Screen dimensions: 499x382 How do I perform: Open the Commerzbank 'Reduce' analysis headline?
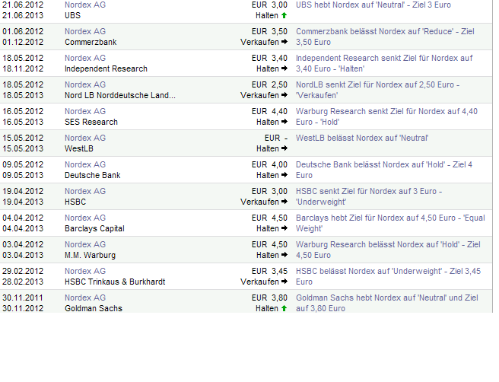[x=385, y=37]
